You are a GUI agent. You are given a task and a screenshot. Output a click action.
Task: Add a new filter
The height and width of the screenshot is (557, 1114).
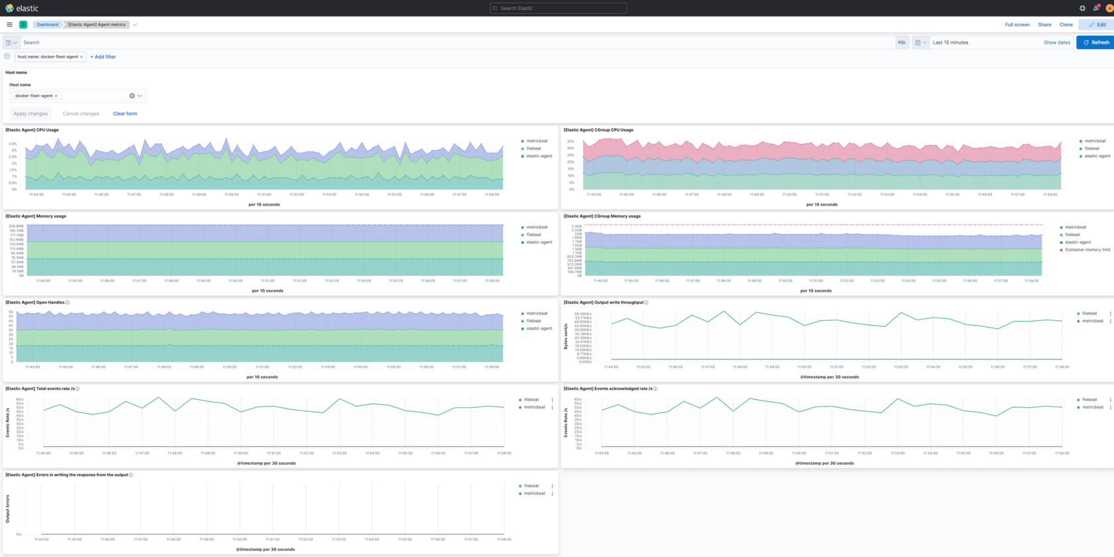[103, 57]
